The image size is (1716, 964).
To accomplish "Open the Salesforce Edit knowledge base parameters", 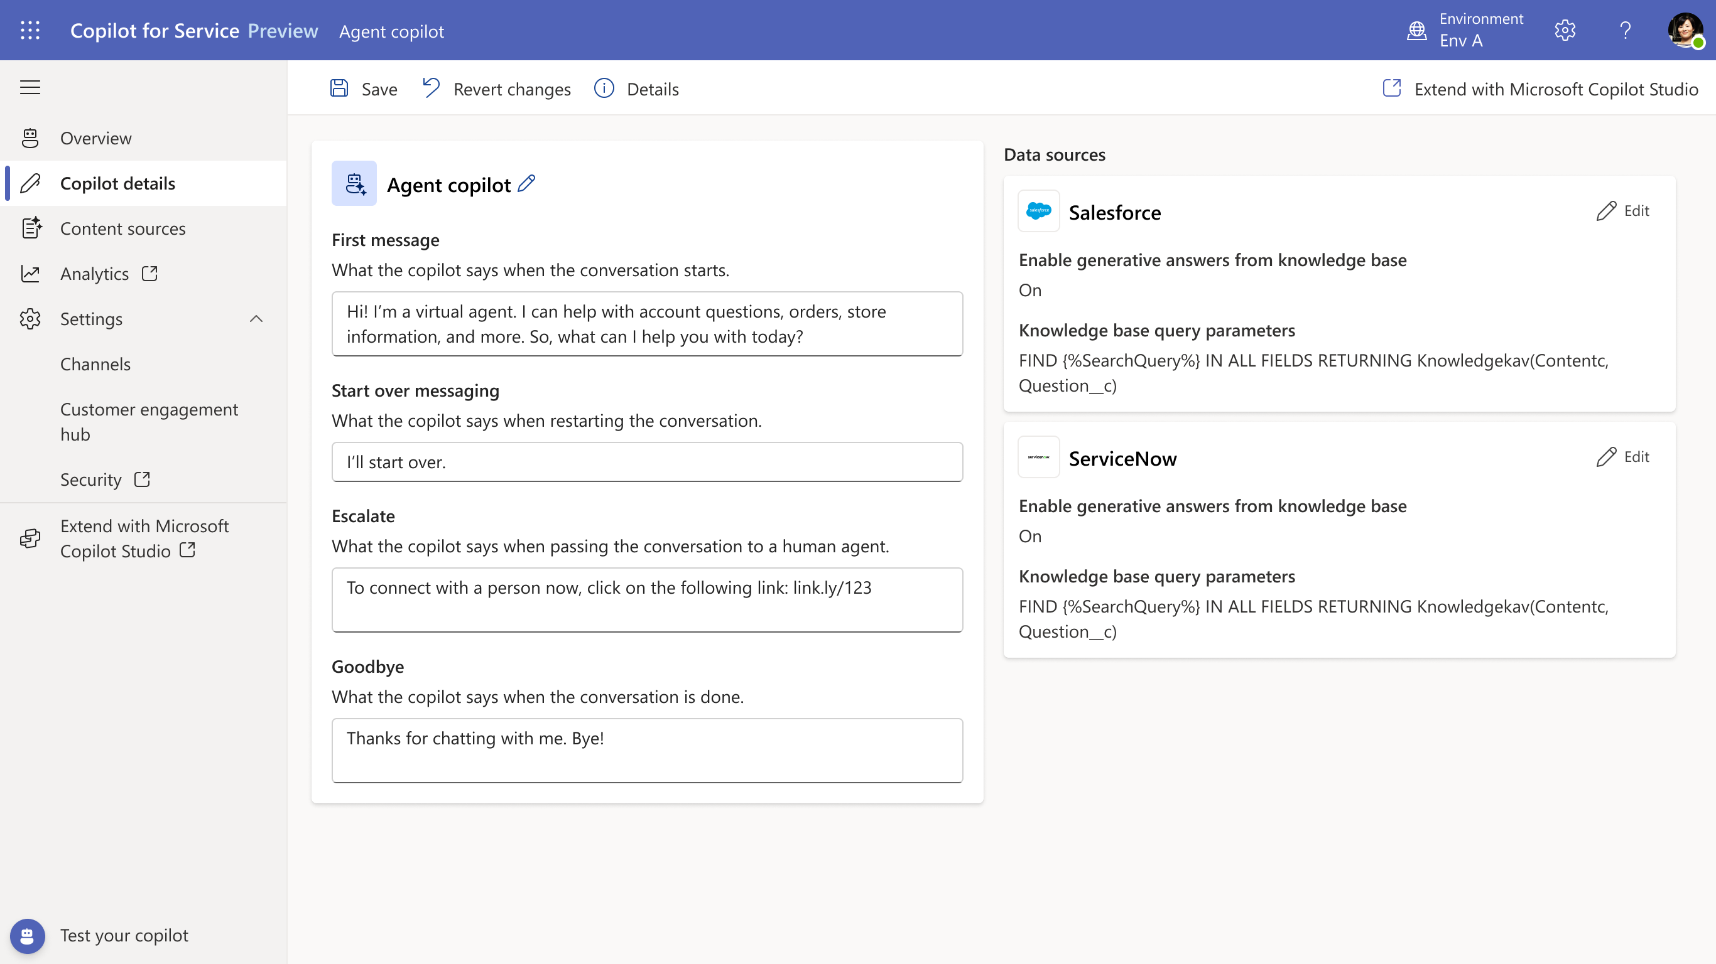I will [x=1624, y=210].
